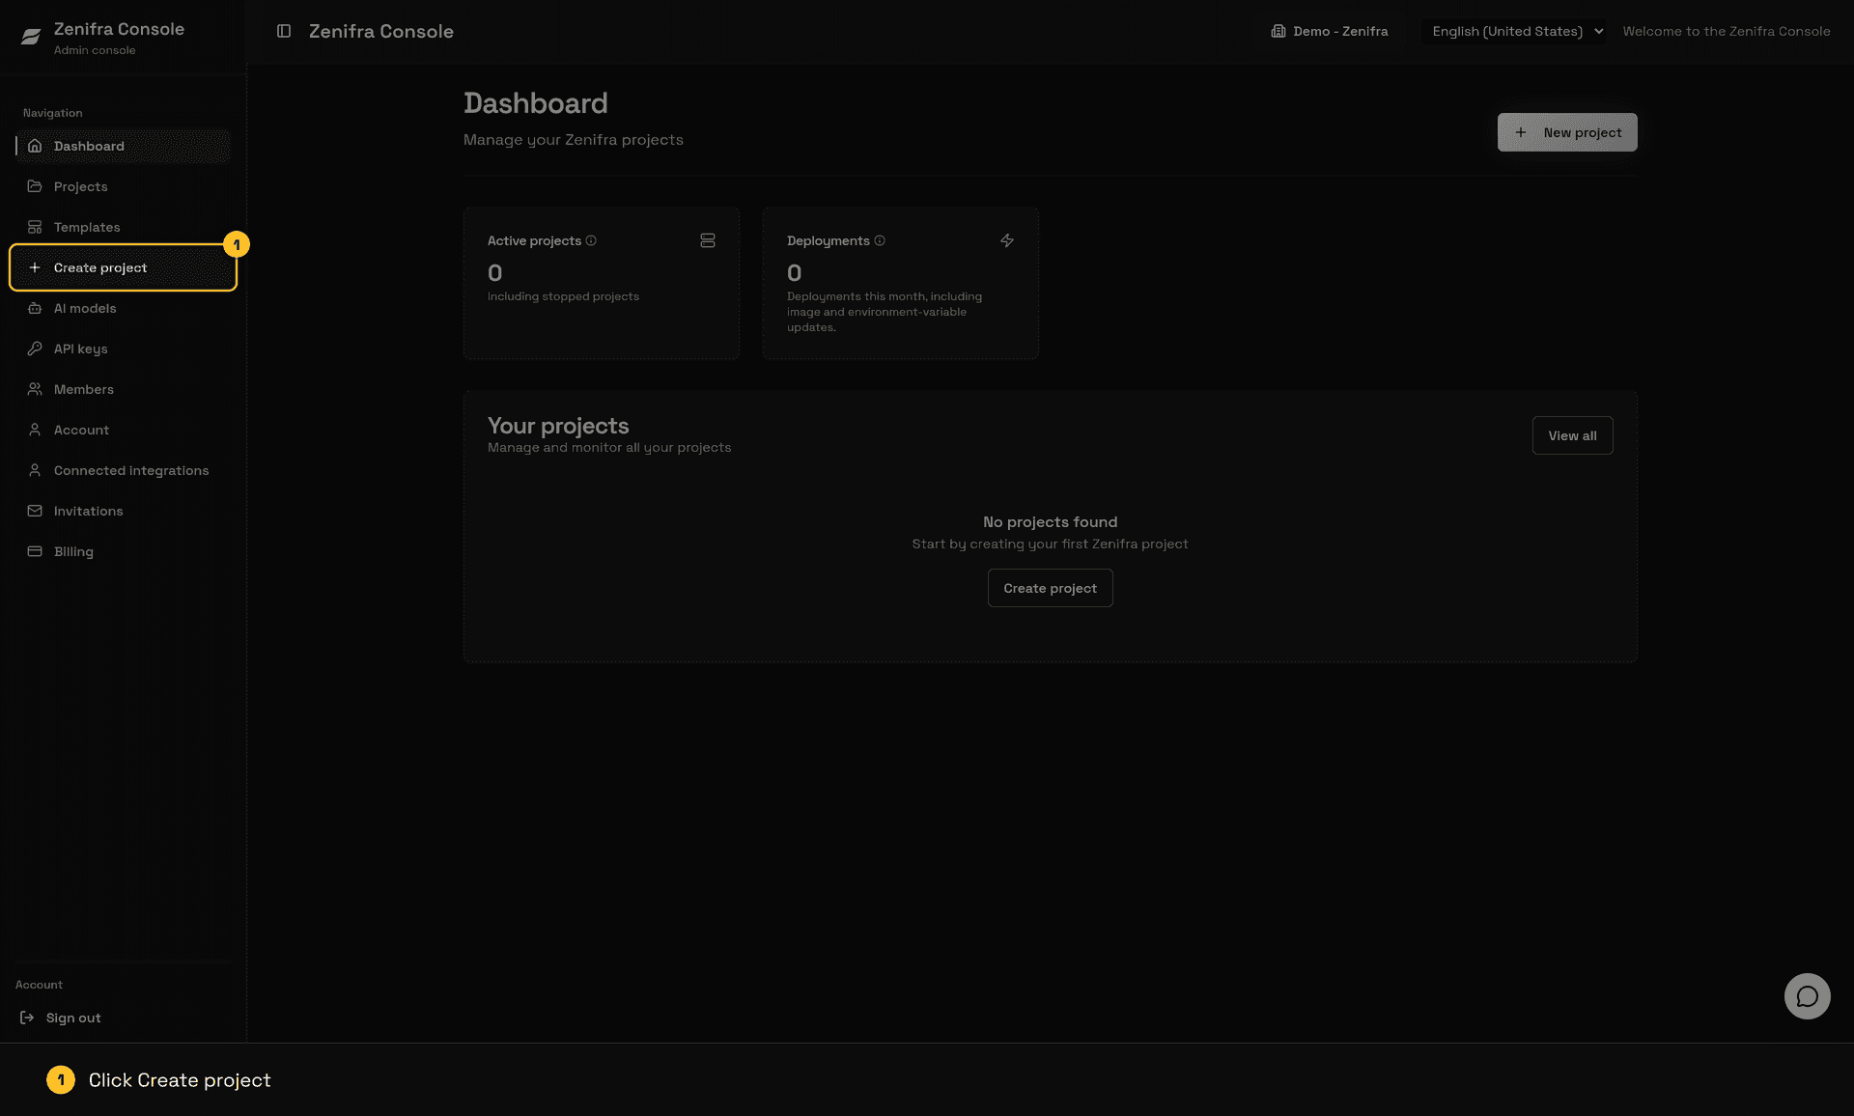The image size is (1854, 1116).
Task: Click the lightning icon in Deployments card
Action: [x=1007, y=240]
